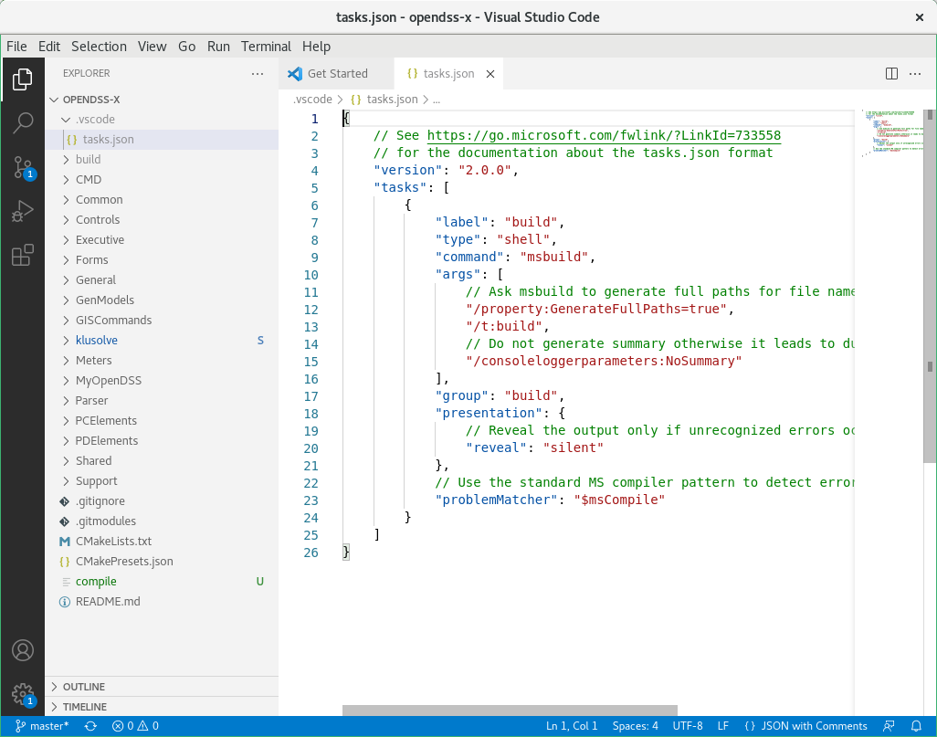Screen dimensions: 937x737
Task: Open the Search view in the activity bar
Action: tap(23, 121)
